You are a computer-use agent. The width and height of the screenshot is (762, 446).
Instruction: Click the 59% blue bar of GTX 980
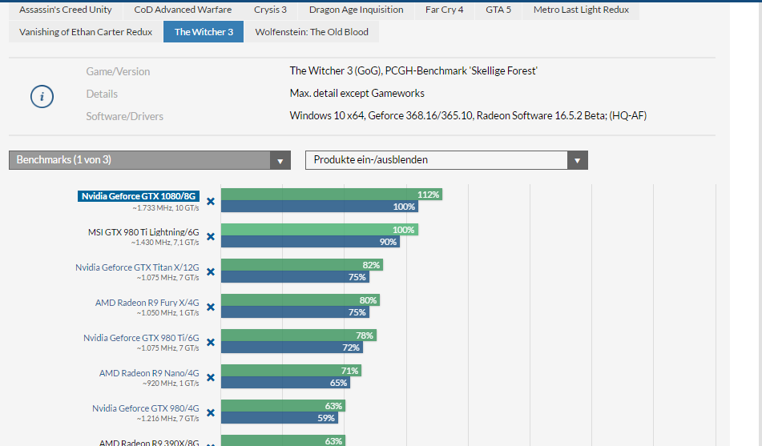280,418
